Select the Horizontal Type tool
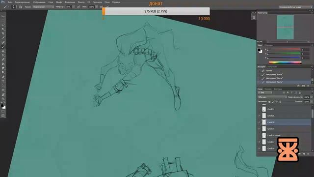Screen dimensions: 314x177 [x=3, y=82]
